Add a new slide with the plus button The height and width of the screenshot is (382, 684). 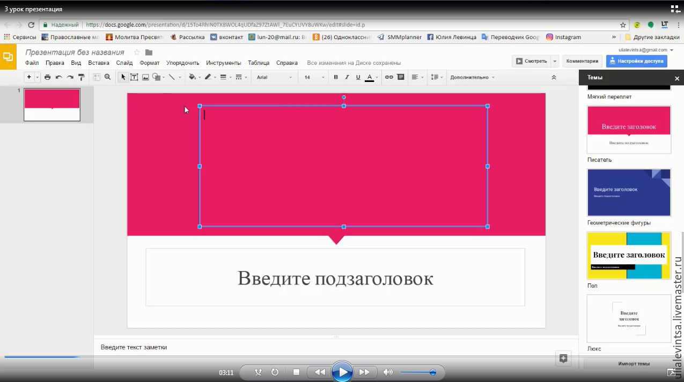click(29, 77)
